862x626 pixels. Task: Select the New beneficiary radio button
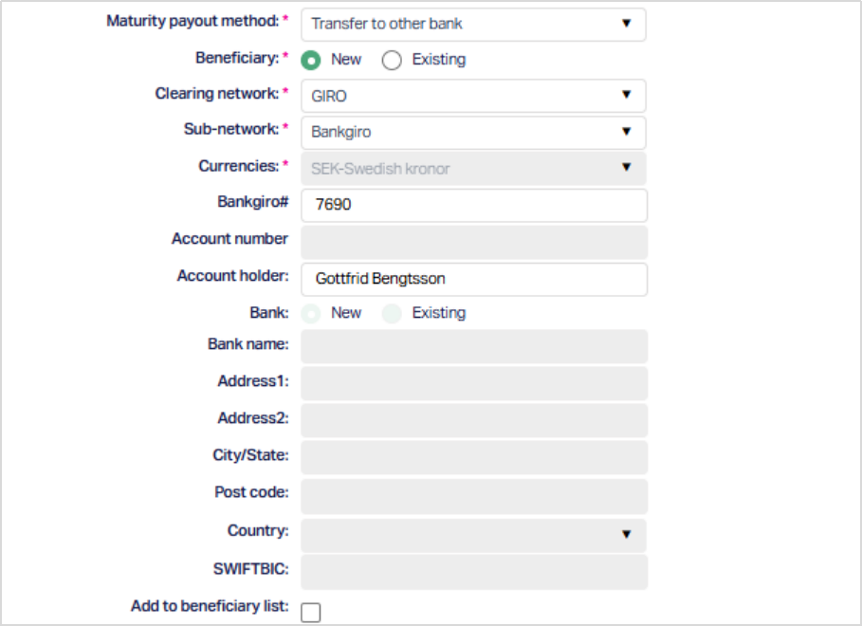[310, 60]
